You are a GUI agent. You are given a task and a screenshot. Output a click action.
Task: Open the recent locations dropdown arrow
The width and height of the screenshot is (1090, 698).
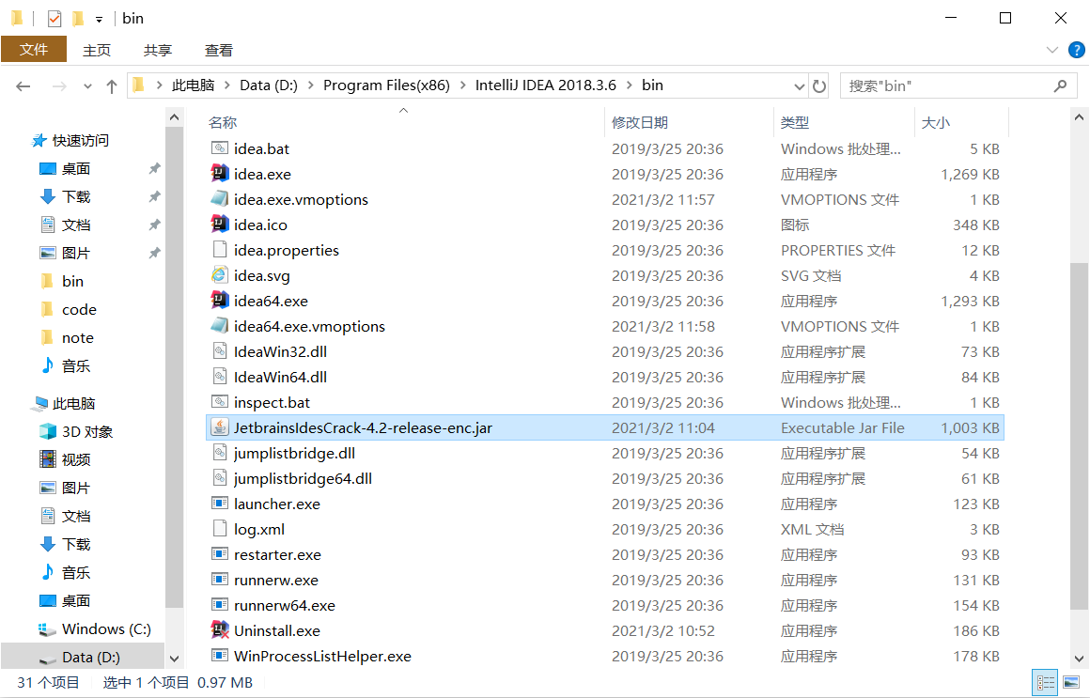coord(87,86)
